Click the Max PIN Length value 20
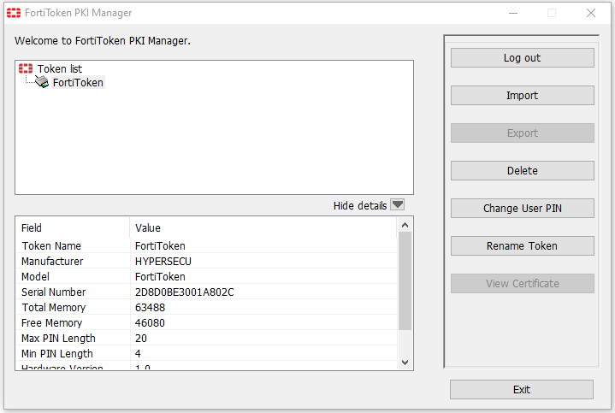The width and height of the screenshot is (615, 413). pos(141,338)
